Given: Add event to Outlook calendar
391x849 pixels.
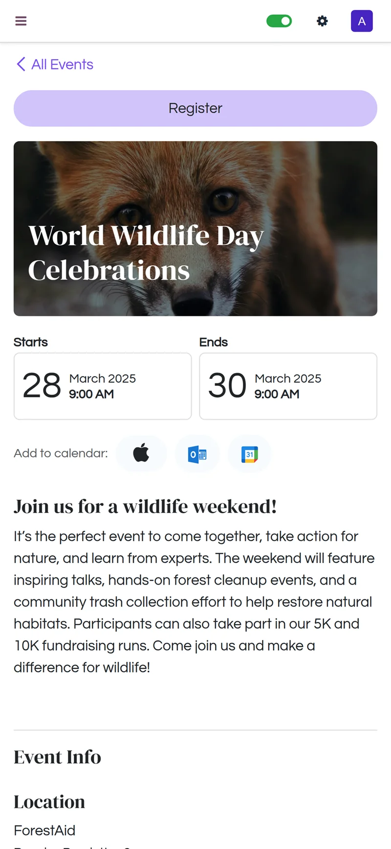Looking at the screenshot, I should point(197,454).
